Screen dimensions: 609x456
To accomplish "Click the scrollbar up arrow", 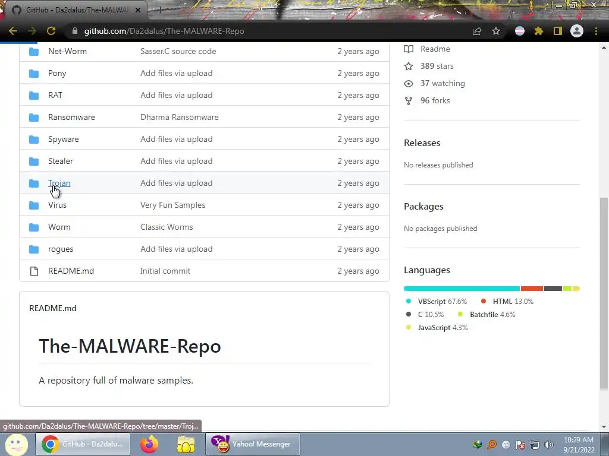I will [604, 47].
